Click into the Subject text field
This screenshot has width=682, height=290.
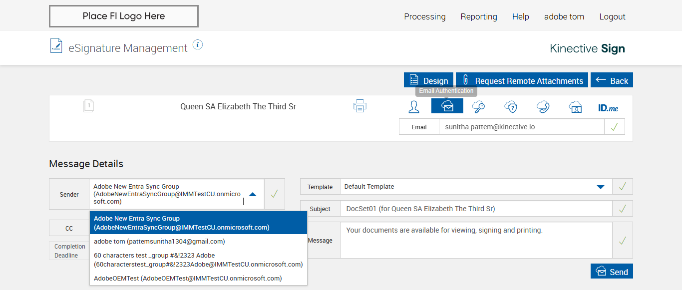(x=476, y=209)
